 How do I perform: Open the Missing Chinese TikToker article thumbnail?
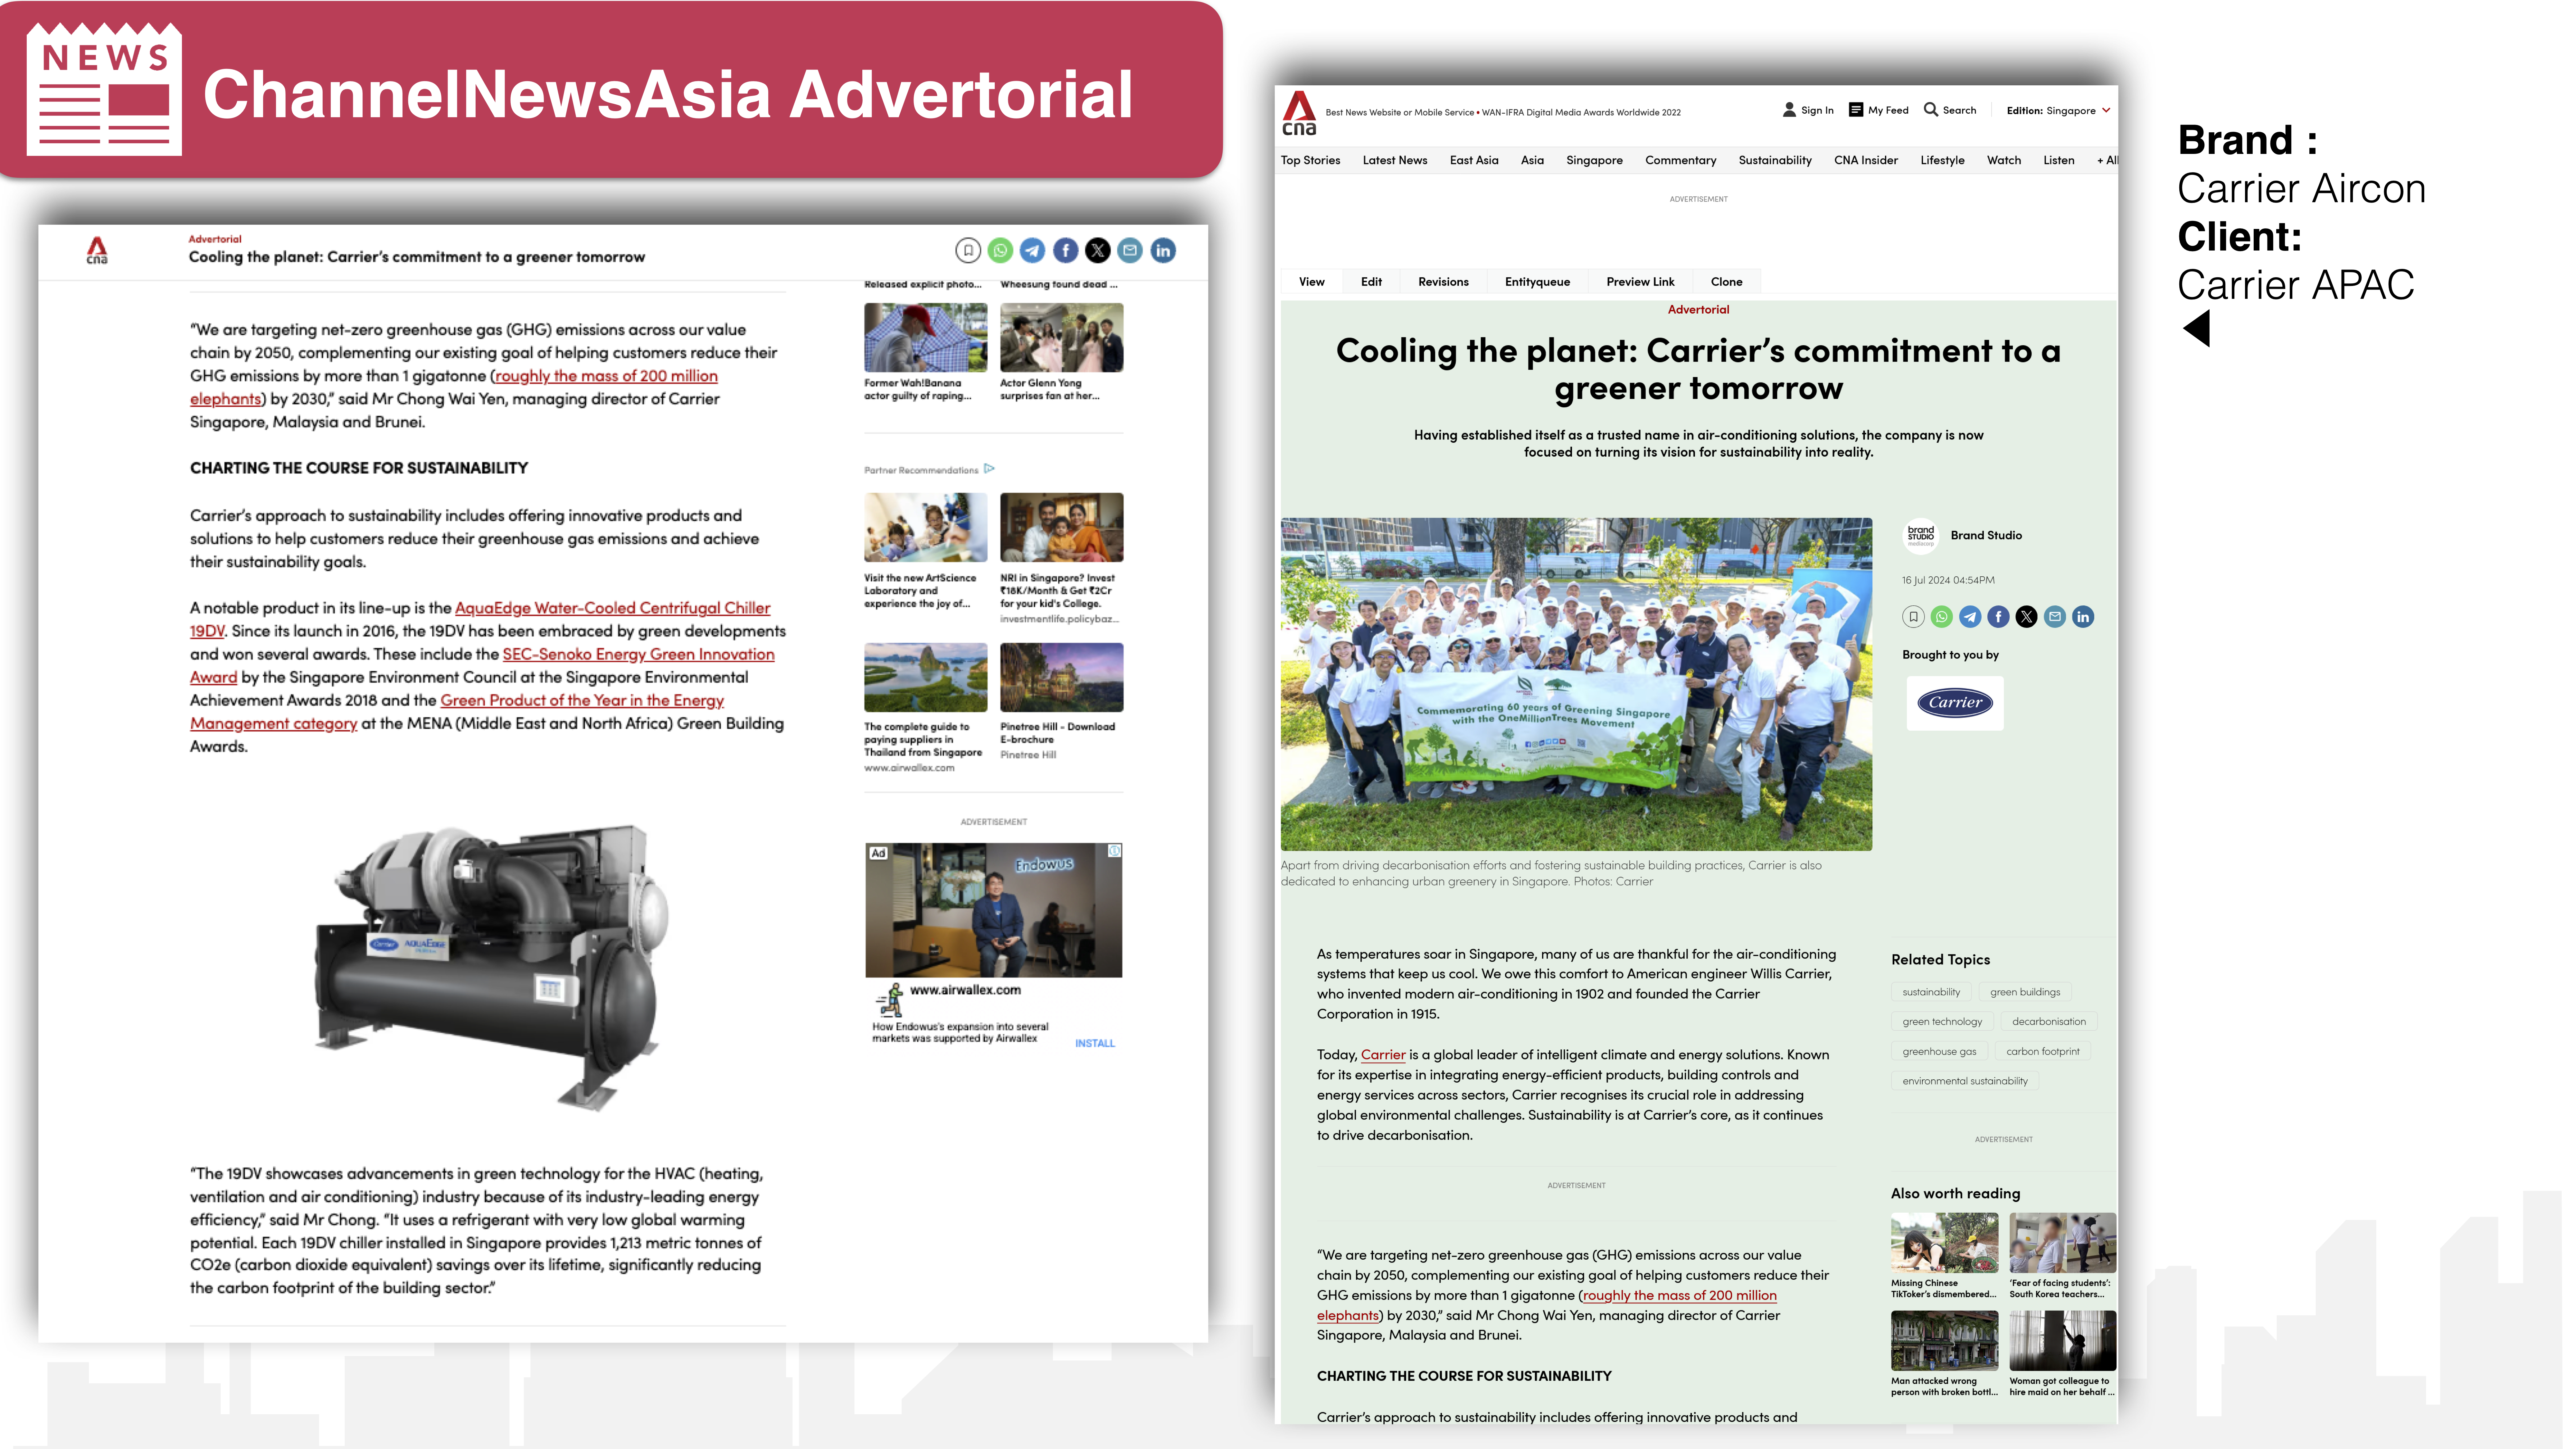point(1944,1243)
